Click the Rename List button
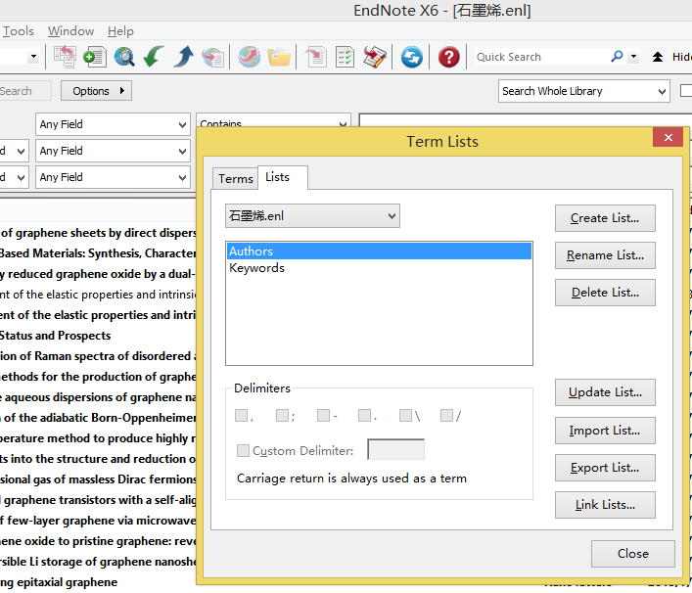Screen dimensions: 692x593 (605, 255)
